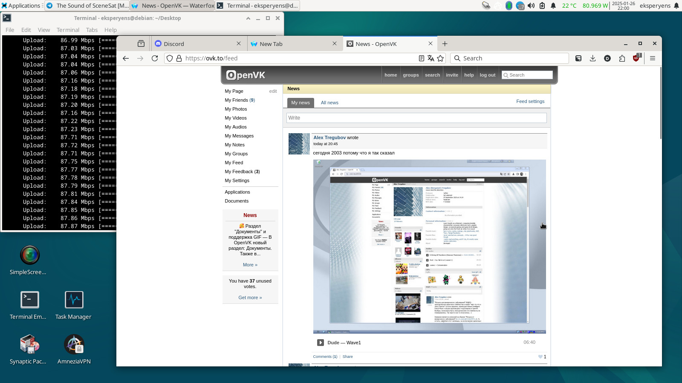Select the My news feed tab
Screen dimensions: 682x383
coord(301,103)
